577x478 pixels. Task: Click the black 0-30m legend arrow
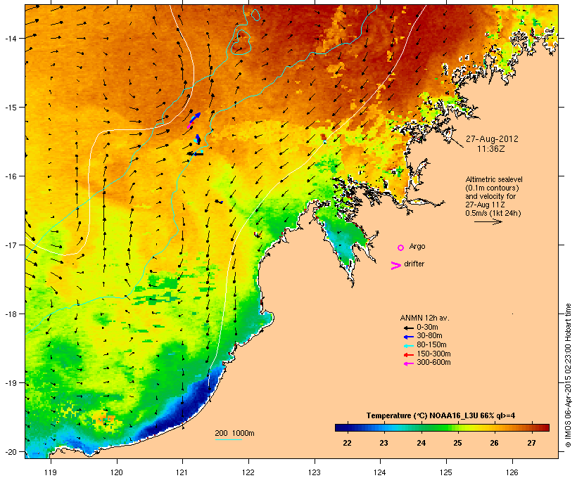pyautogui.click(x=408, y=328)
